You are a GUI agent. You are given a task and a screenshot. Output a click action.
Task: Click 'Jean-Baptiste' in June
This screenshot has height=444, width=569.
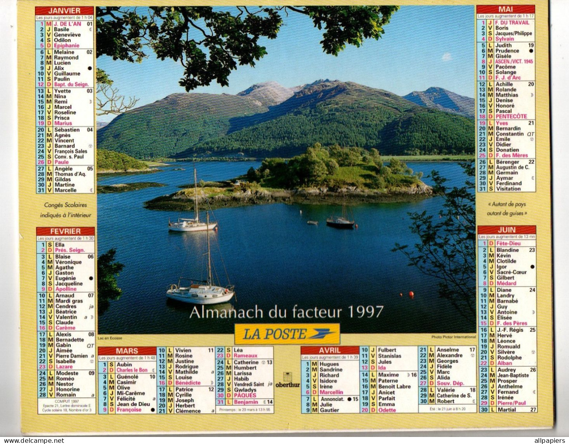513,375
